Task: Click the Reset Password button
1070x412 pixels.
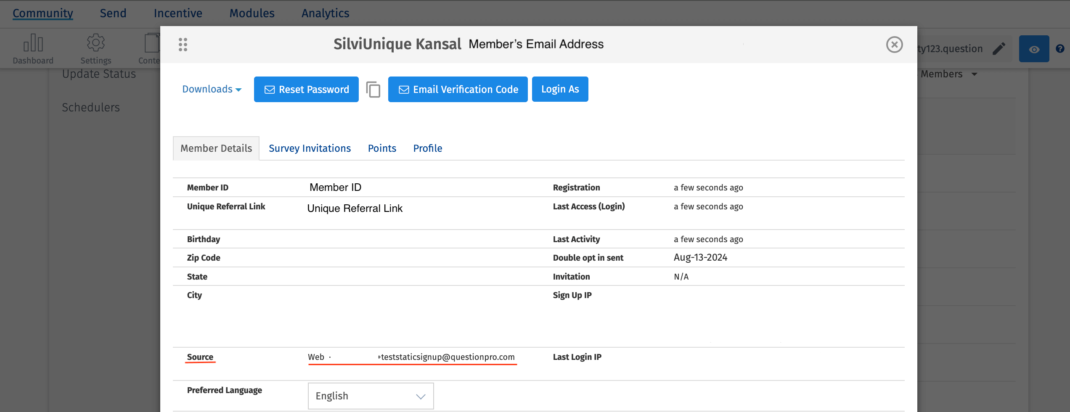Action: tap(306, 90)
